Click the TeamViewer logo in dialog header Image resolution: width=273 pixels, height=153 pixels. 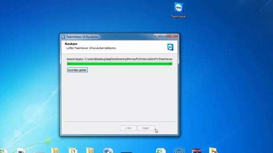coord(170,47)
